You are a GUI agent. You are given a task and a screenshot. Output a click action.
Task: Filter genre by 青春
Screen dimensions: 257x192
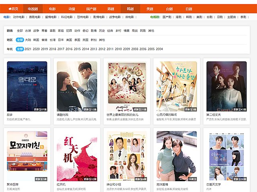point(45,31)
